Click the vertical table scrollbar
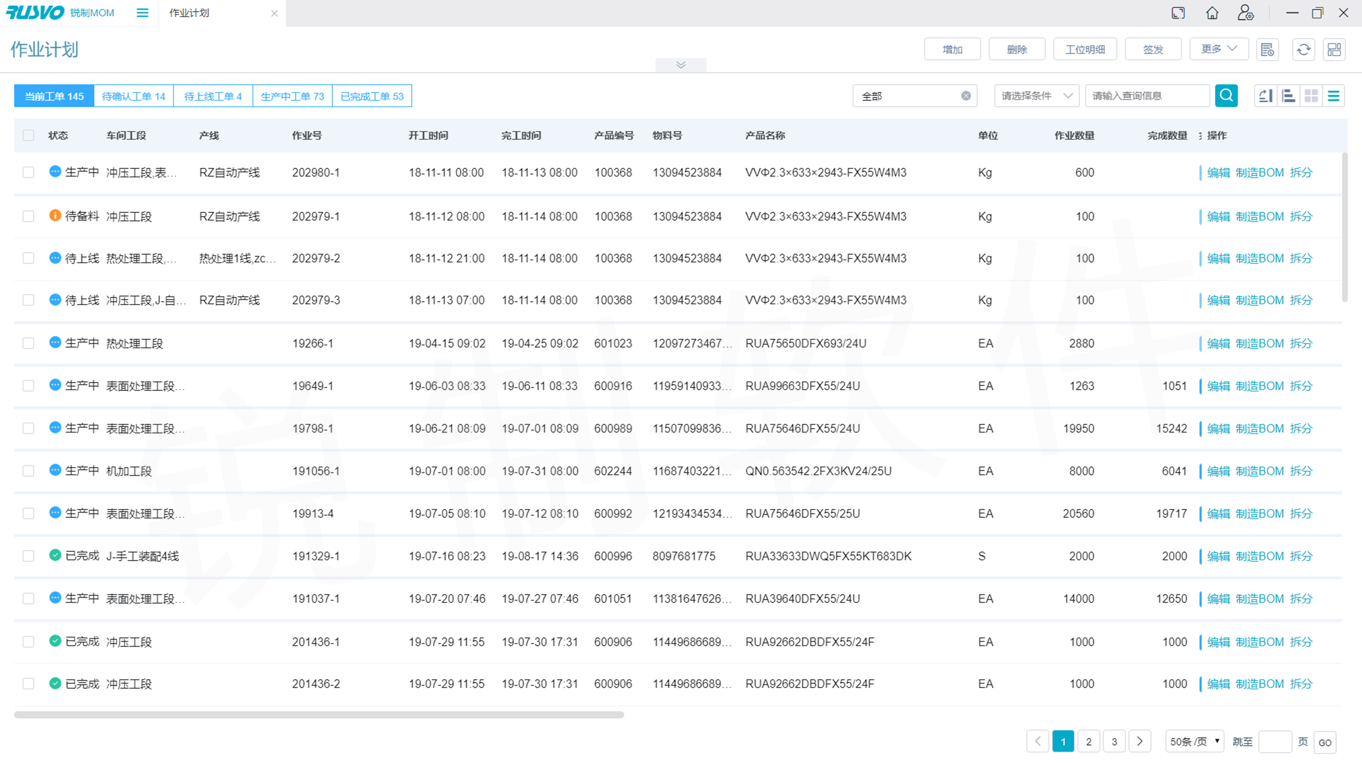 [1344, 227]
